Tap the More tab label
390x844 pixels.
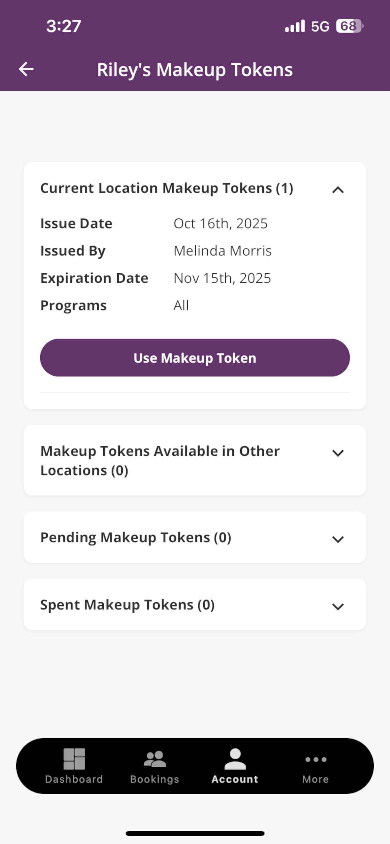pos(316,779)
